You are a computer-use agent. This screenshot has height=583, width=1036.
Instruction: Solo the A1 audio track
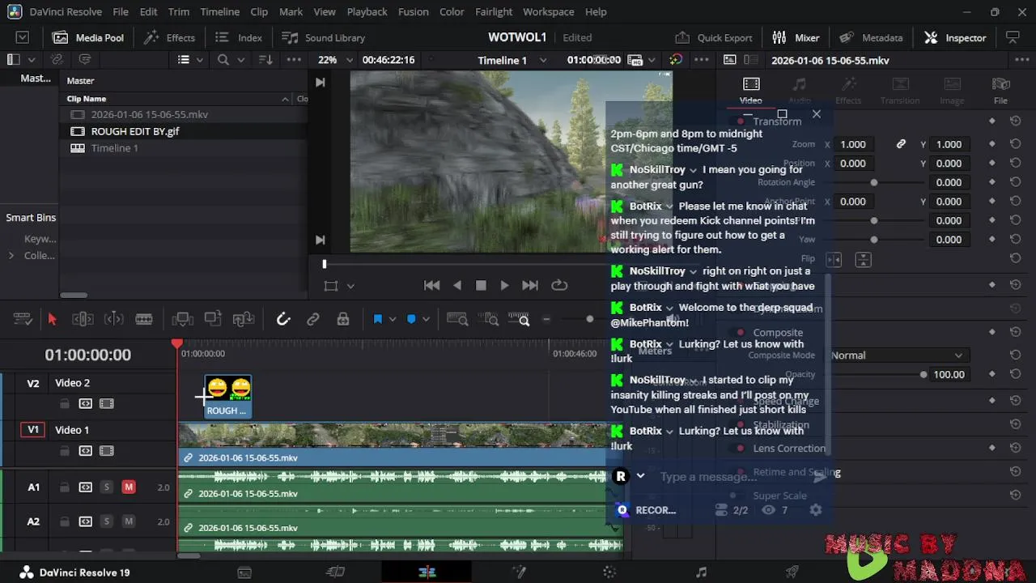tap(107, 487)
